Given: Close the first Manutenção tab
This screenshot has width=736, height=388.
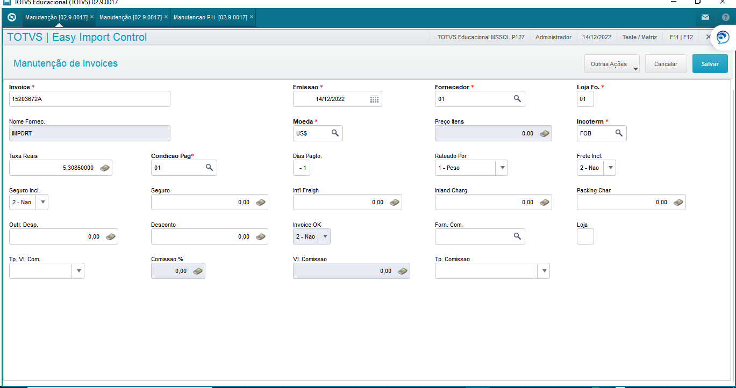Looking at the screenshot, I should 92,17.
